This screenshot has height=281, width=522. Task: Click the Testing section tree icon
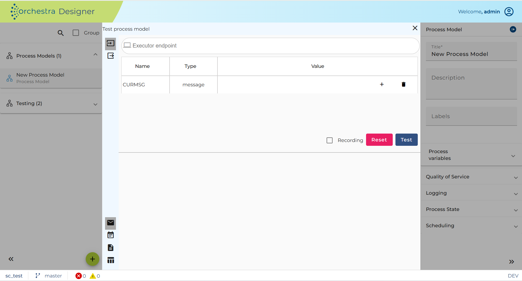(x=10, y=103)
